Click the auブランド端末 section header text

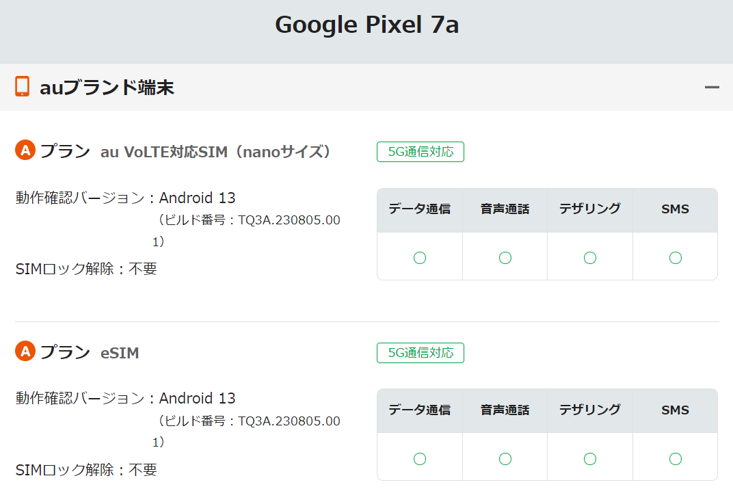point(107,88)
